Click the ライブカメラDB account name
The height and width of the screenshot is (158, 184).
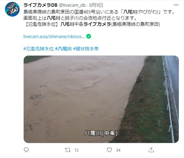[40, 5]
